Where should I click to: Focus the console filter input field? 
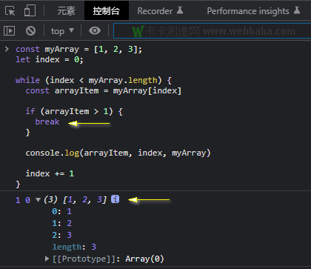click(x=212, y=31)
